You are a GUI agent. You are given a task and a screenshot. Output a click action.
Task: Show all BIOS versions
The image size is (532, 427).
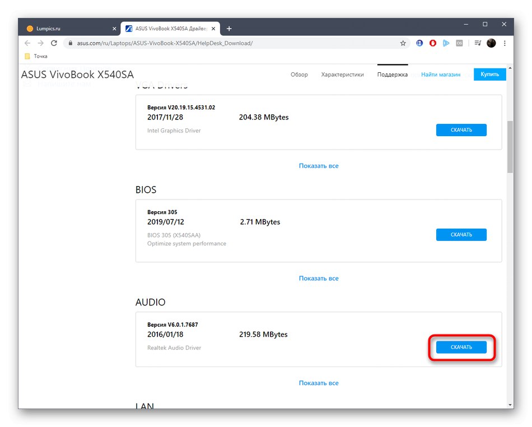tap(319, 278)
